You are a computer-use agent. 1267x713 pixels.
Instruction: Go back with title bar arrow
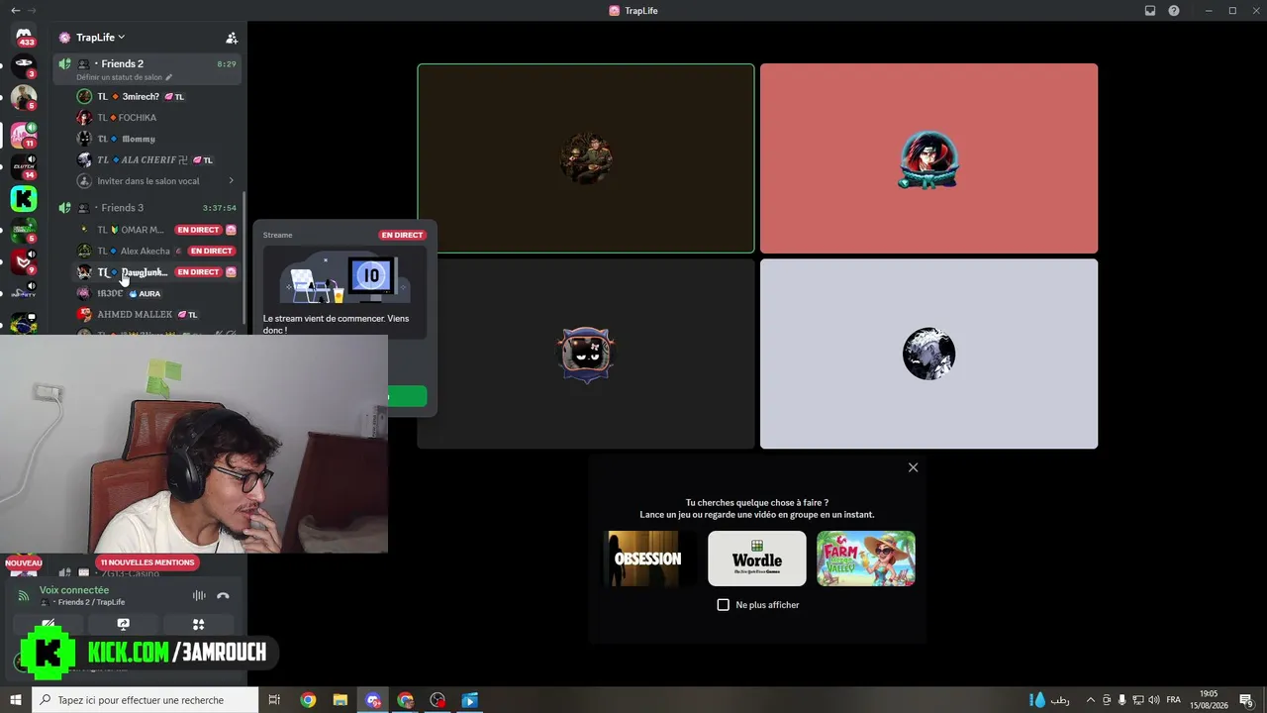[15, 10]
